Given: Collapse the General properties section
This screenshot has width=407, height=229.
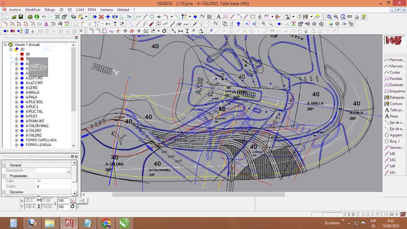Looking at the screenshot, I should click(x=4, y=165).
